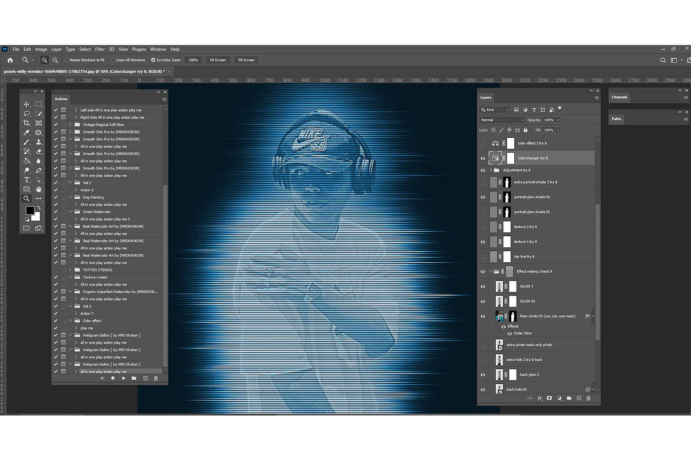Viewport: 691px width, 461px height.
Task: Click the Zoom Out magnifier icon
Action: (x=55, y=60)
